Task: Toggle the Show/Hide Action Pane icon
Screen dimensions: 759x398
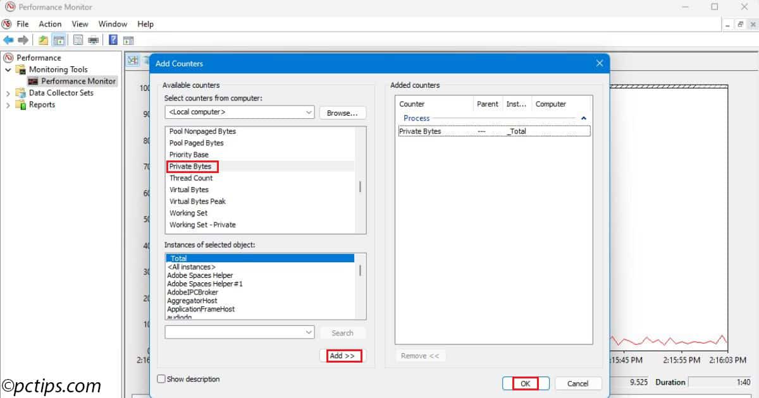Action: point(128,40)
